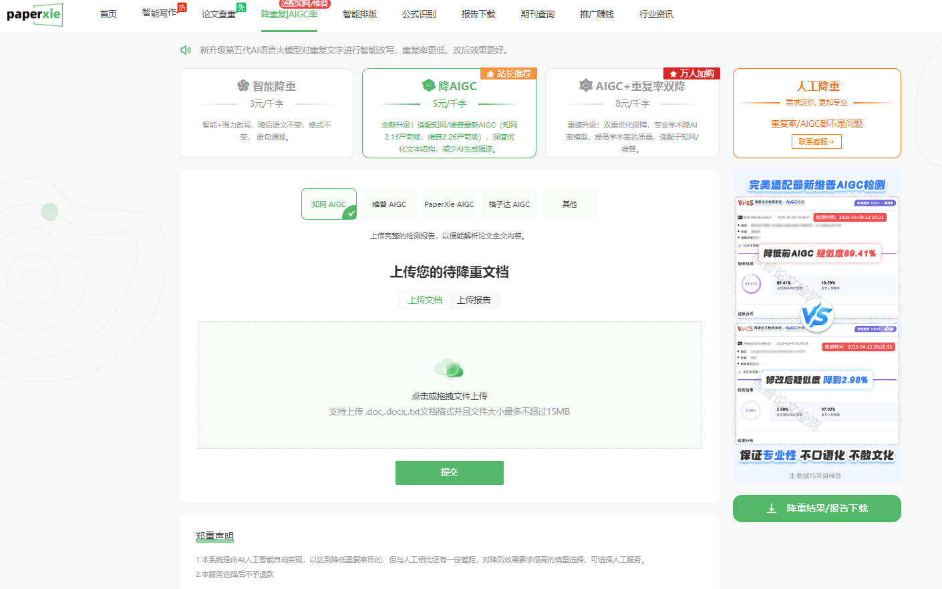Viewport: 942px width, 589px height.
Task: Select the 知网 AIGC option
Action: (329, 204)
